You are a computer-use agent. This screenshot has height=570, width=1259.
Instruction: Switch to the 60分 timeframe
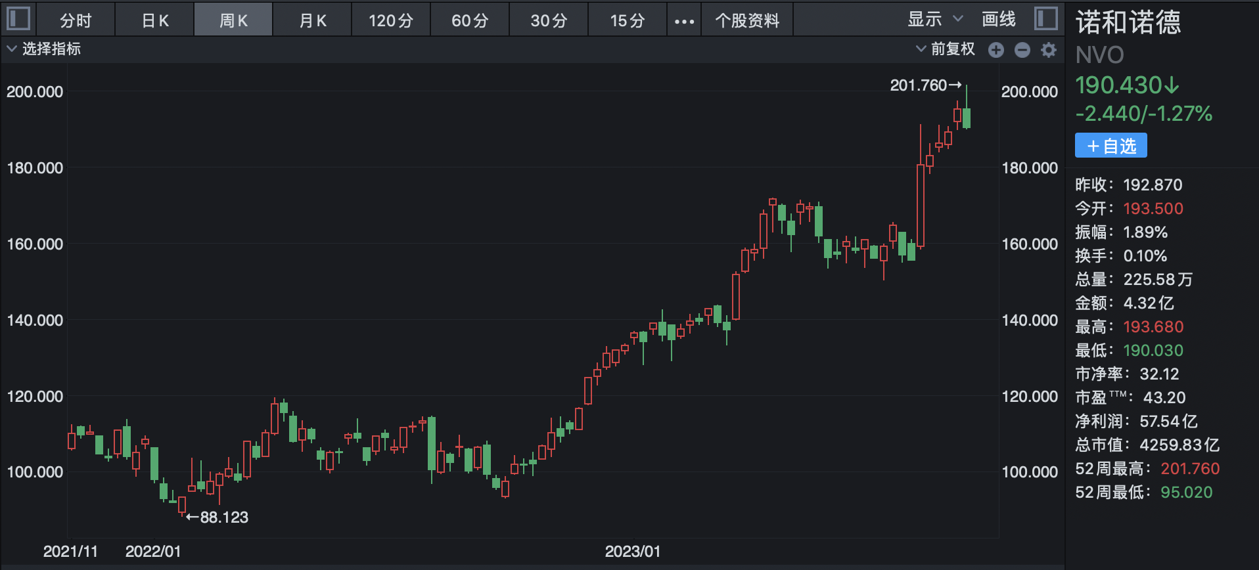pyautogui.click(x=470, y=20)
